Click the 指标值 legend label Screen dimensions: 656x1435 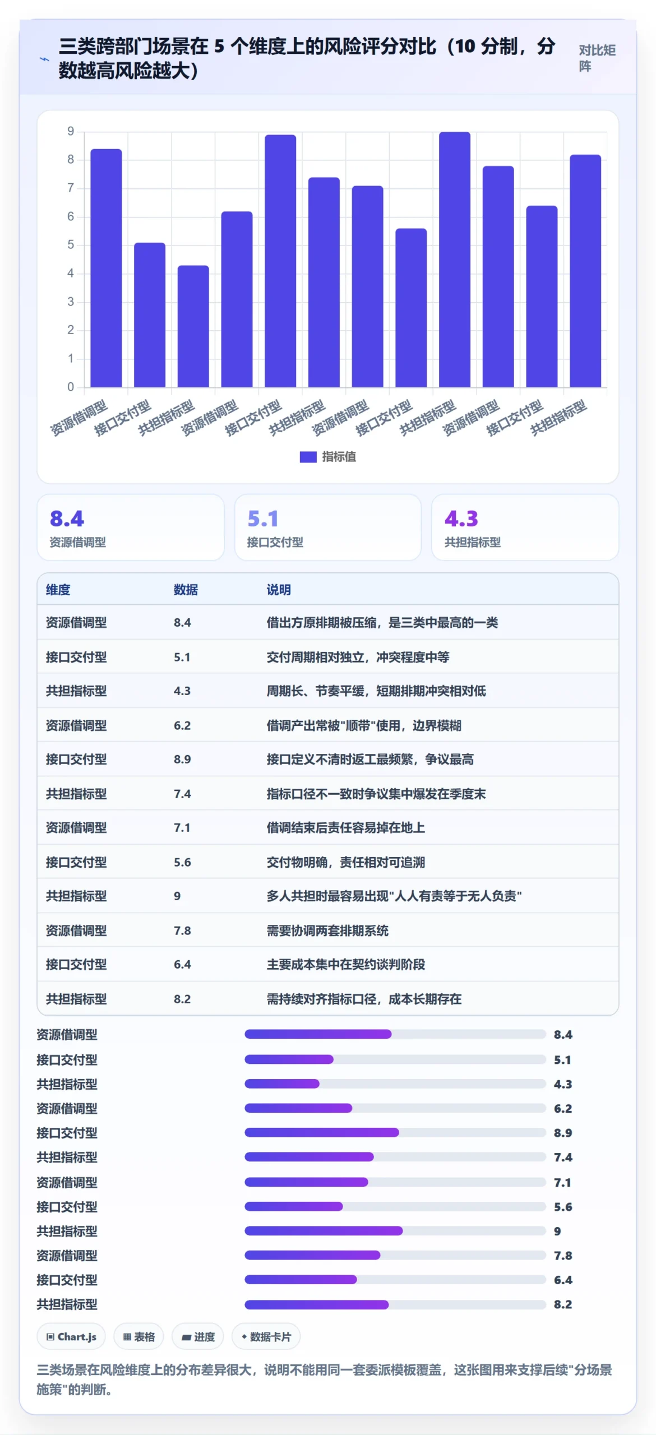tap(339, 457)
